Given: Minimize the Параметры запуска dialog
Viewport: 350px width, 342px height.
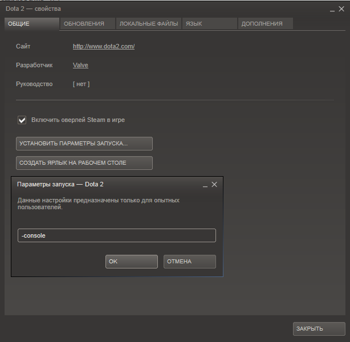Looking at the screenshot, I should tap(205, 185).
